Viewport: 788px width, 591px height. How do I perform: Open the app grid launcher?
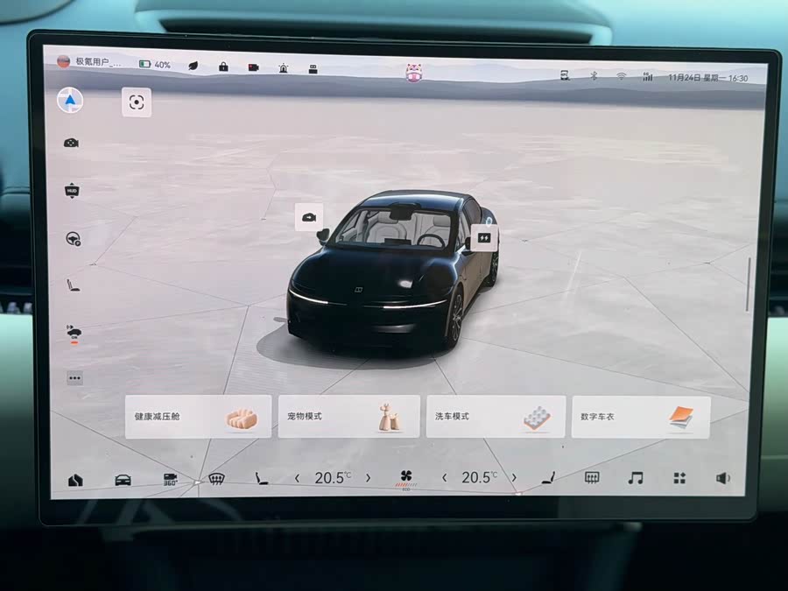[x=679, y=478]
